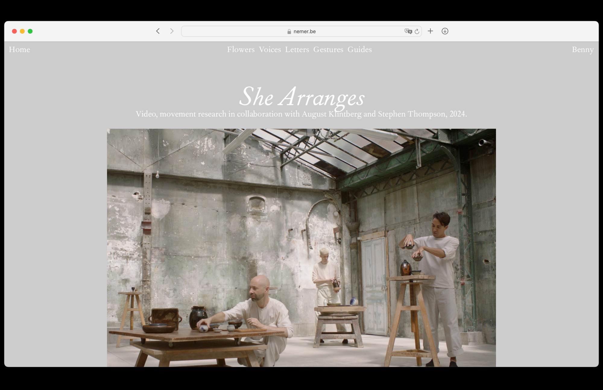
Task: Click the pottery studio video image
Action: [x=301, y=247]
